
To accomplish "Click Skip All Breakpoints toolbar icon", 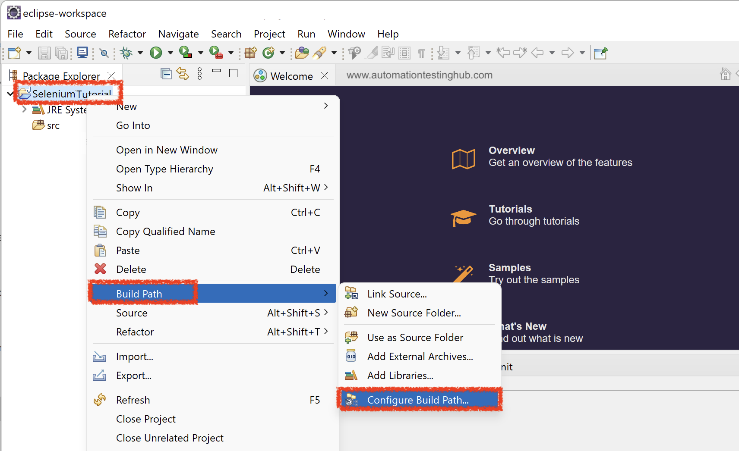I will [x=104, y=53].
